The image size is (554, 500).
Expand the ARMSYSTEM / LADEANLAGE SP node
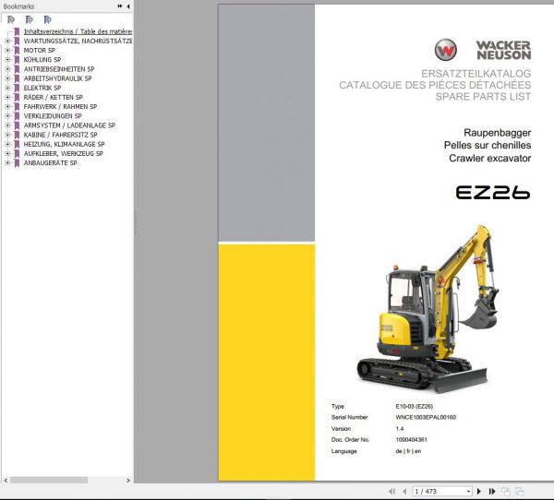tap(7, 125)
